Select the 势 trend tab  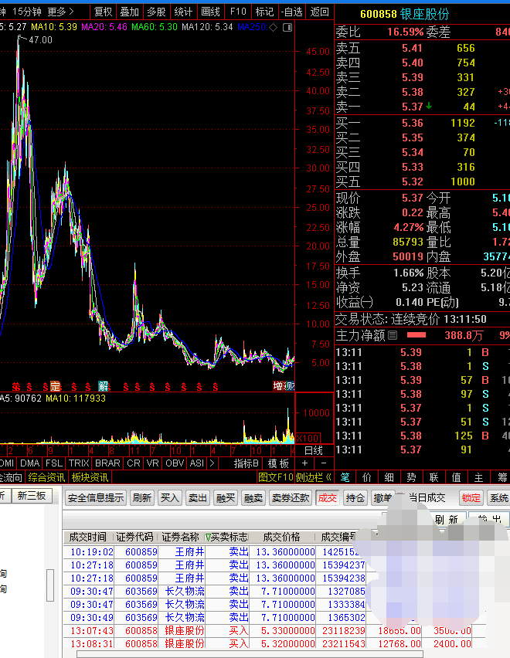click(411, 477)
